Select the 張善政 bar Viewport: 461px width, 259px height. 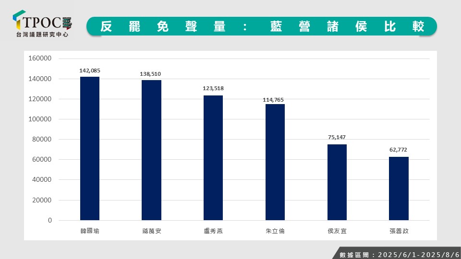tap(399, 188)
